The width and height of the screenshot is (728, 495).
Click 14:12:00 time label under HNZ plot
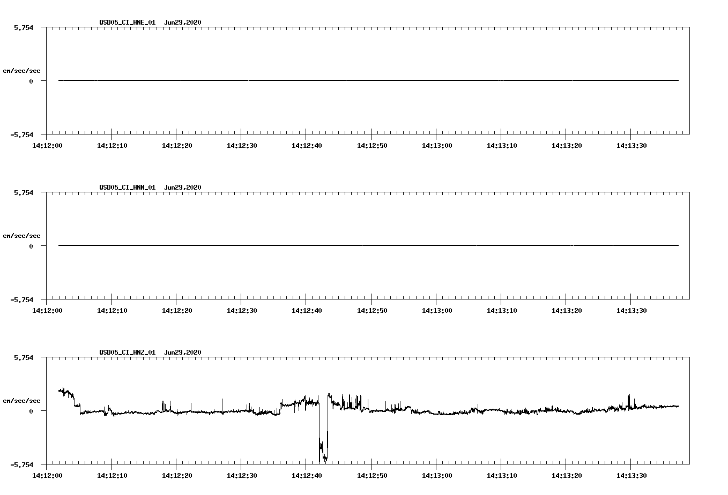click(47, 475)
